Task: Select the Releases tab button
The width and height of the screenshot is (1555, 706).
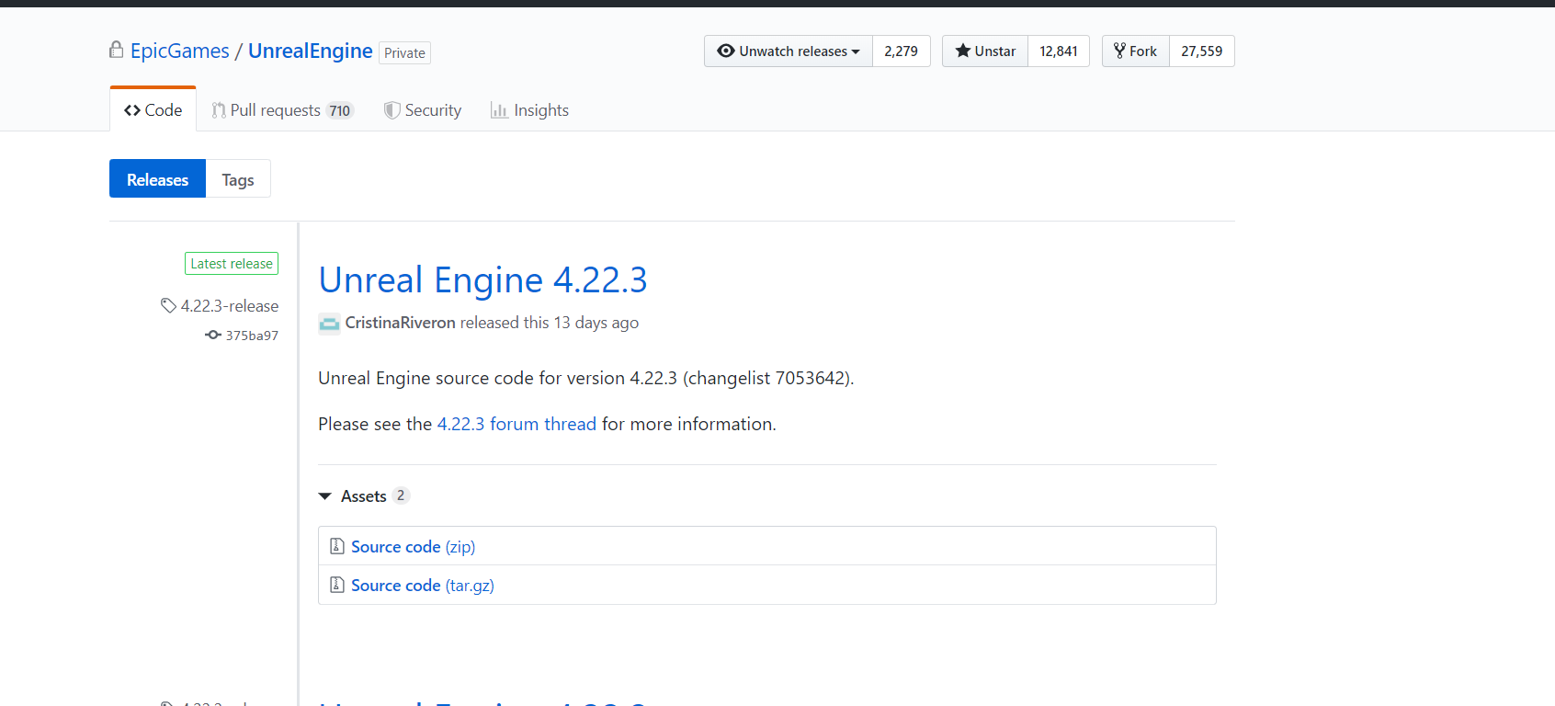Action: pos(157,179)
